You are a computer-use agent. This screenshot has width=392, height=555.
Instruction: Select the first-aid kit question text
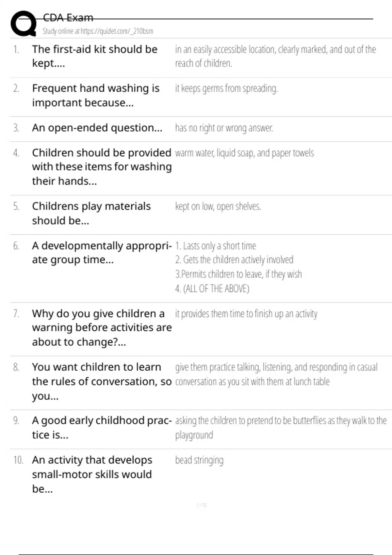point(95,56)
